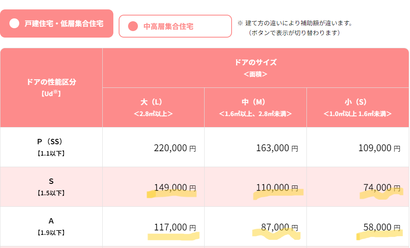Select the 中（M）column header
410x248 pixels.
[x=255, y=107]
